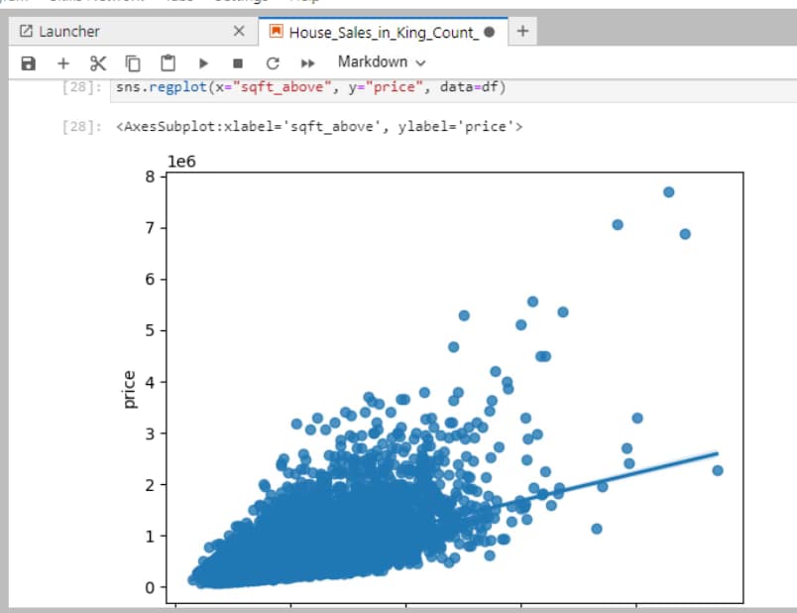Click the unsaved dot on the notebook tab

[x=489, y=32]
